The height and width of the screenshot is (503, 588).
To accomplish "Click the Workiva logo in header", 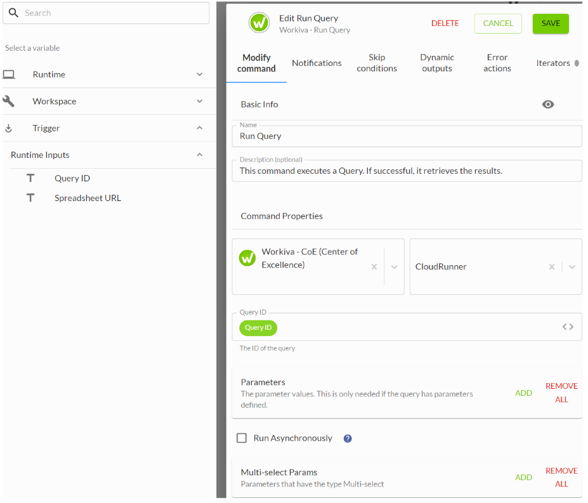I will click(259, 23).
